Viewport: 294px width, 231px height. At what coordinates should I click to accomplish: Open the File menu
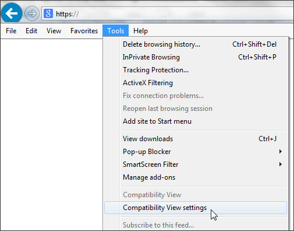tap(11, 31)
